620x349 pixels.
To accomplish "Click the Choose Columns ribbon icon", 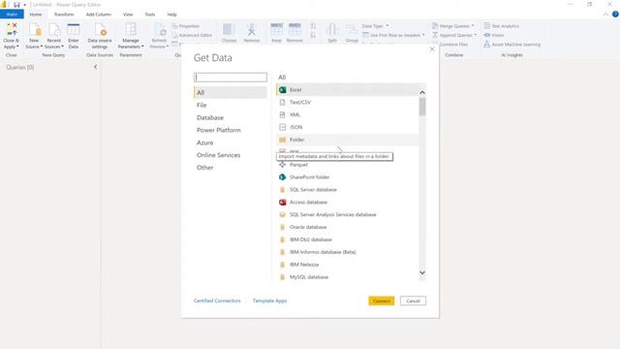I will tap(229, 30).
